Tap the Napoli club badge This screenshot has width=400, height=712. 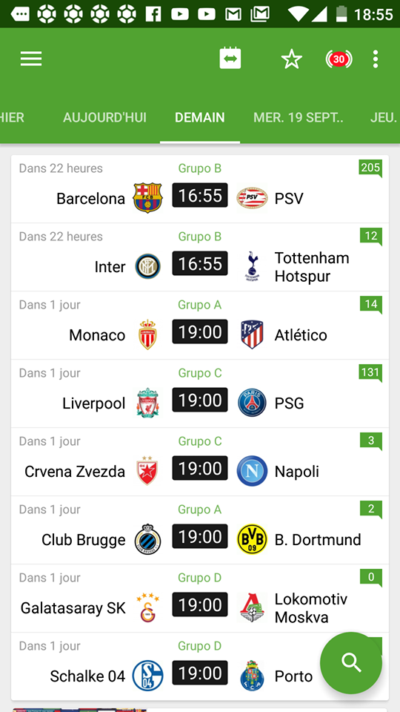pyautogui.click(x=252, y=471)
